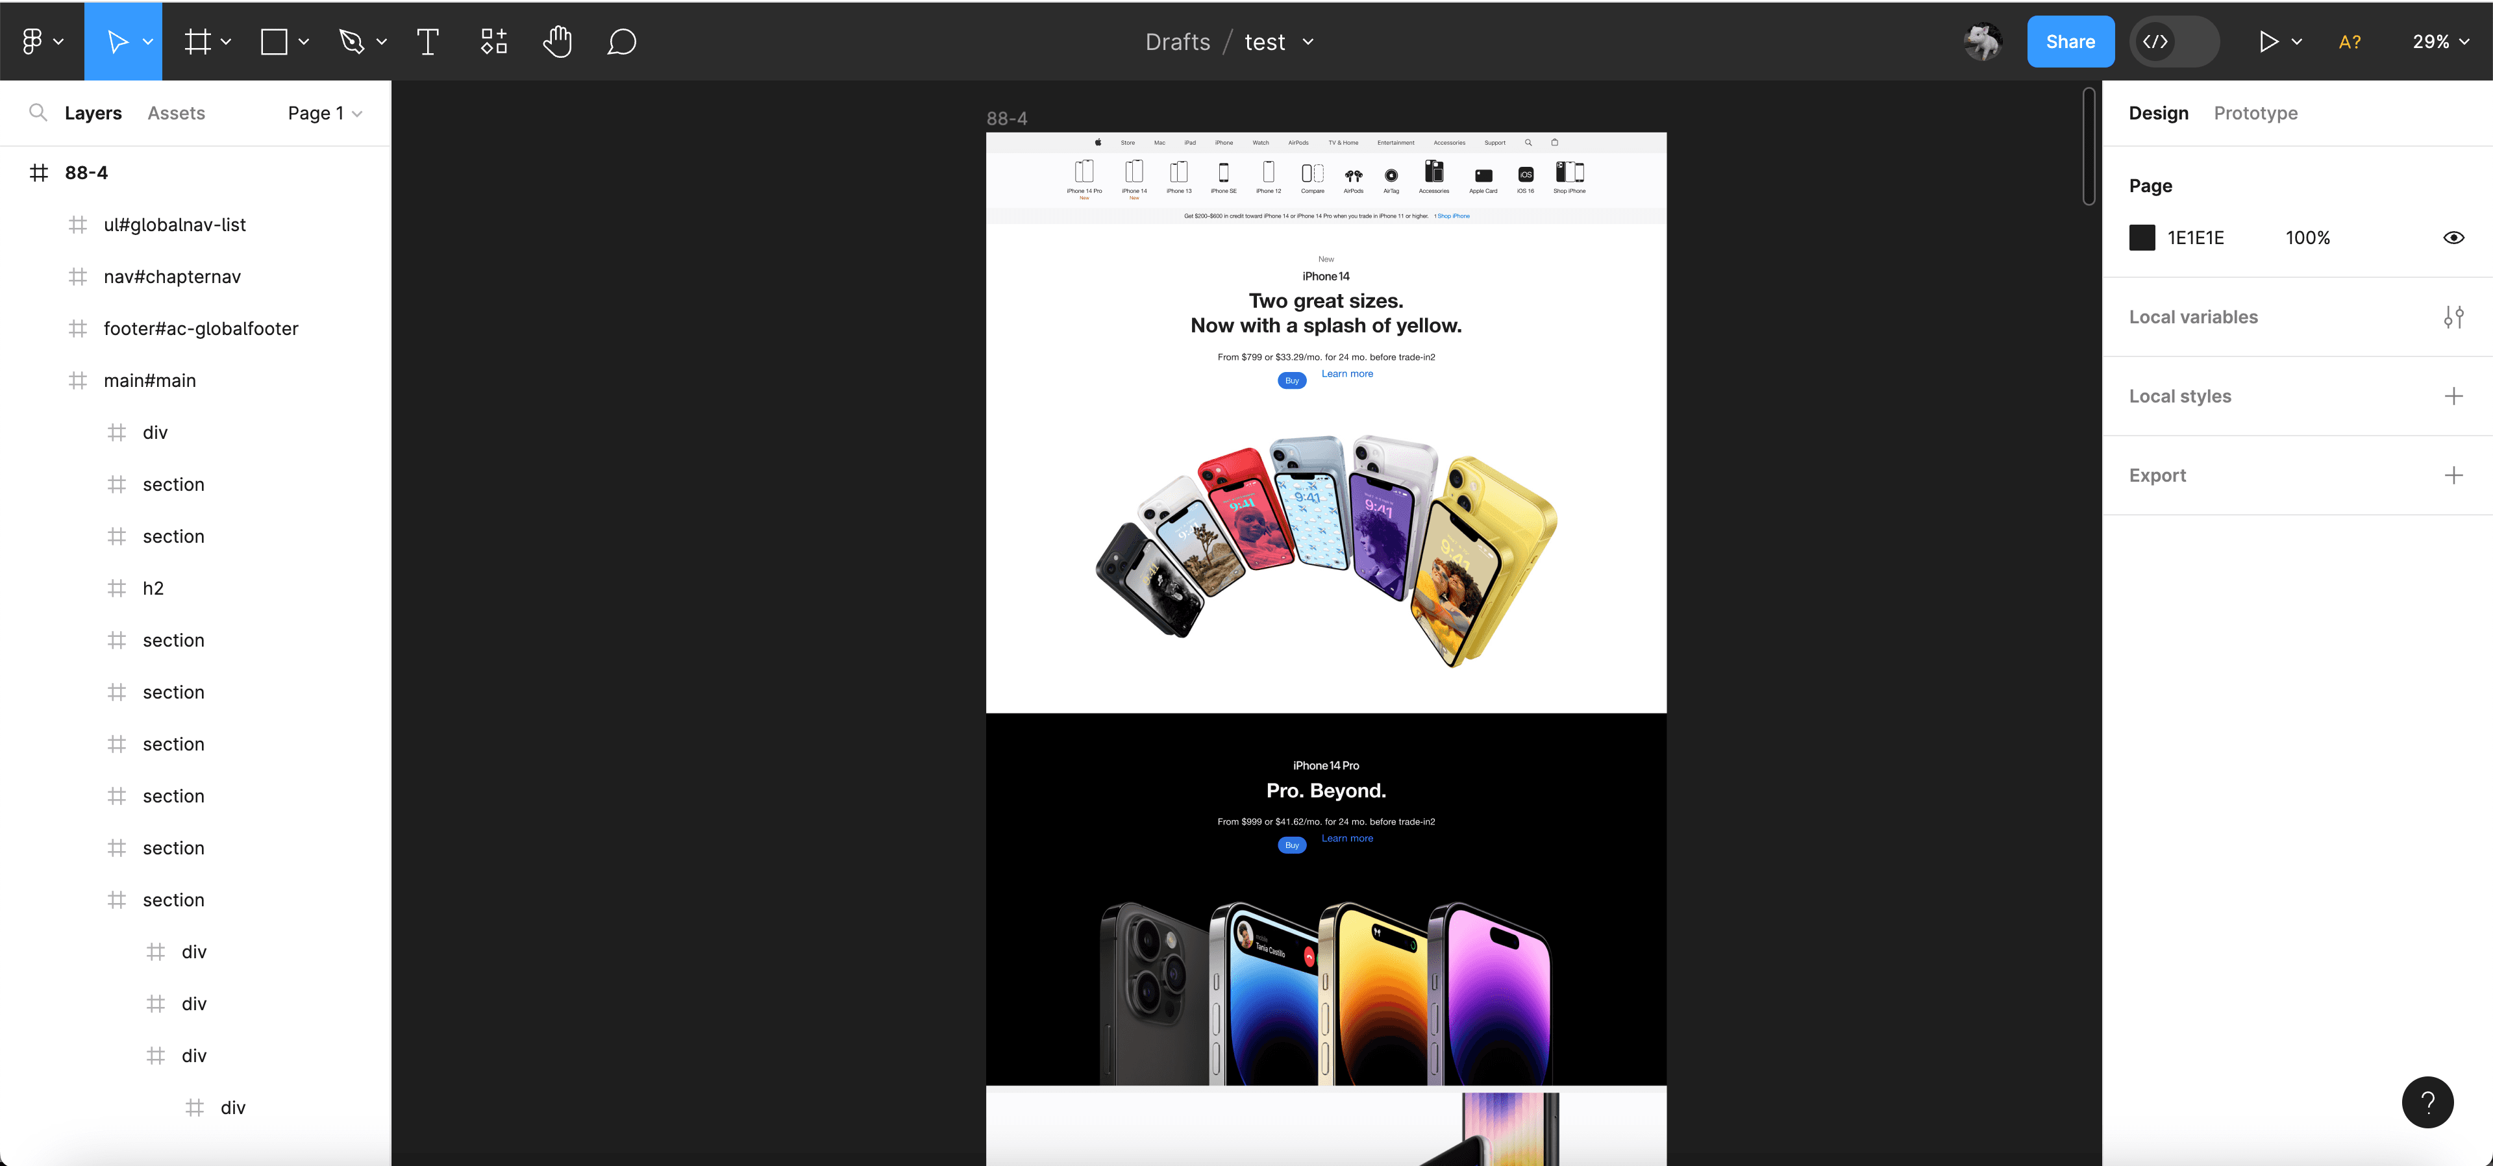Viewport: 2493px width, 1166px height.
Task: Click the layers search magnifier icon
Action: tap(38, 112)
